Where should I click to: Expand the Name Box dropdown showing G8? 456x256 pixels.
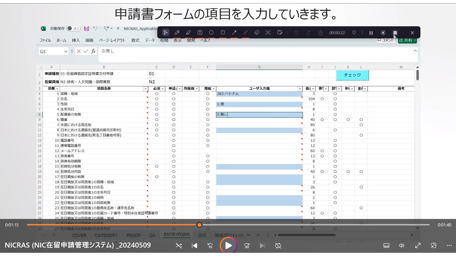point(66,52)
